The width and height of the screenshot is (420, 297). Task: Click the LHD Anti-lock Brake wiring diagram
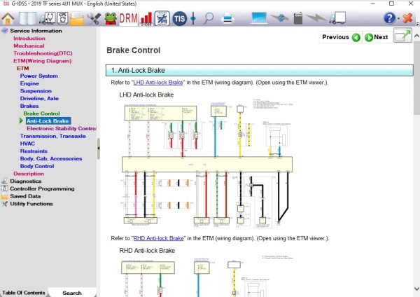tap(206, 163)
